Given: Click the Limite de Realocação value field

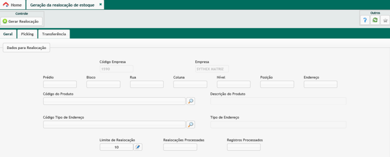Looking at the screenshot, I should [x=116, y=147].
